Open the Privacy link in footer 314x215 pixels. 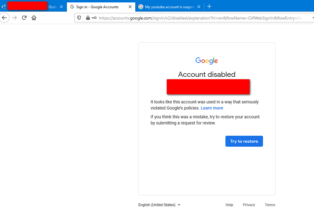(x=249, y=205)
